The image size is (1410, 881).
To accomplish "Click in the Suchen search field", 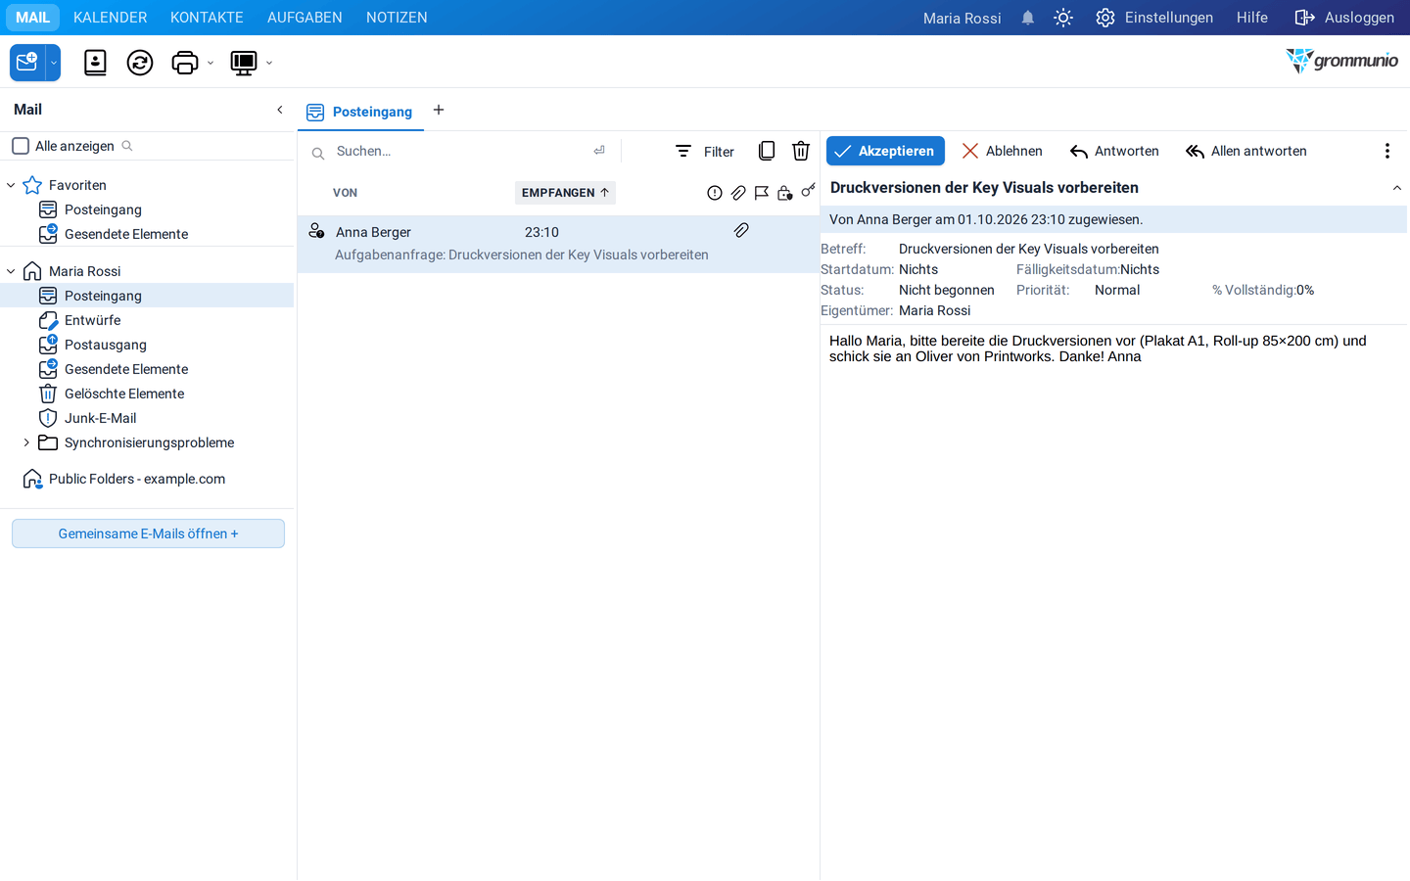I will click(x=460, y=151).
